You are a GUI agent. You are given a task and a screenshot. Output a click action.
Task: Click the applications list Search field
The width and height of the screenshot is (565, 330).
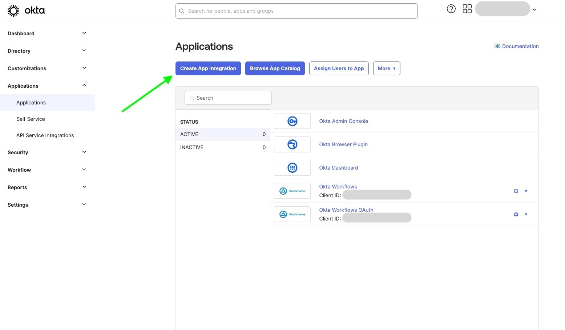[228, 98]
